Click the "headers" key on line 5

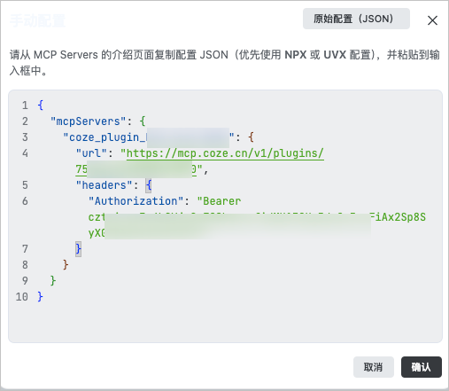pos(104,185)
